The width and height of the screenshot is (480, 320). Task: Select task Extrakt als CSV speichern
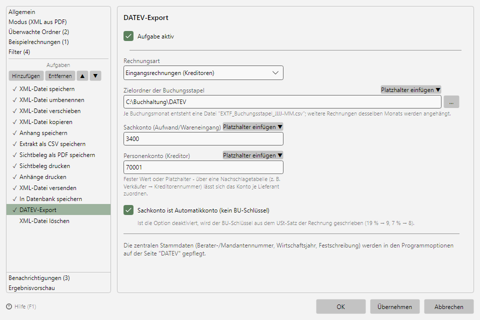click(58, 144)
